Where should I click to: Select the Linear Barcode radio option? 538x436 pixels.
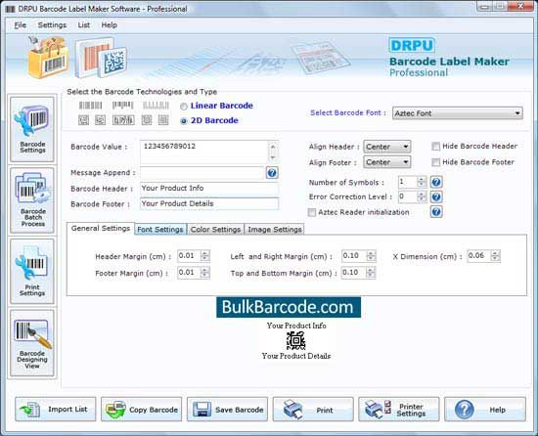184,107
